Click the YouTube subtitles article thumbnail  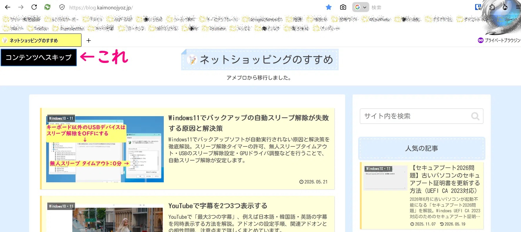[105, 218]
